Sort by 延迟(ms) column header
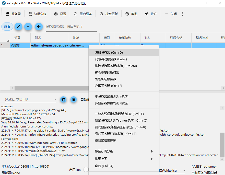 pos(204,38)
